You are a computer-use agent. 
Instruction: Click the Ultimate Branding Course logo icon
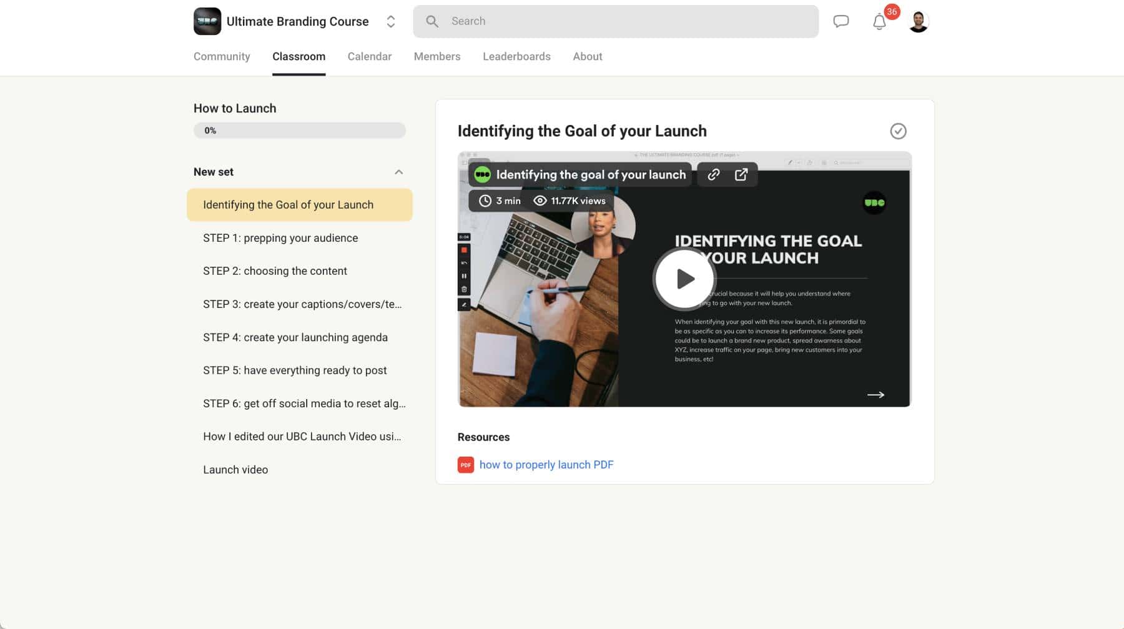[x=207, y=21]
